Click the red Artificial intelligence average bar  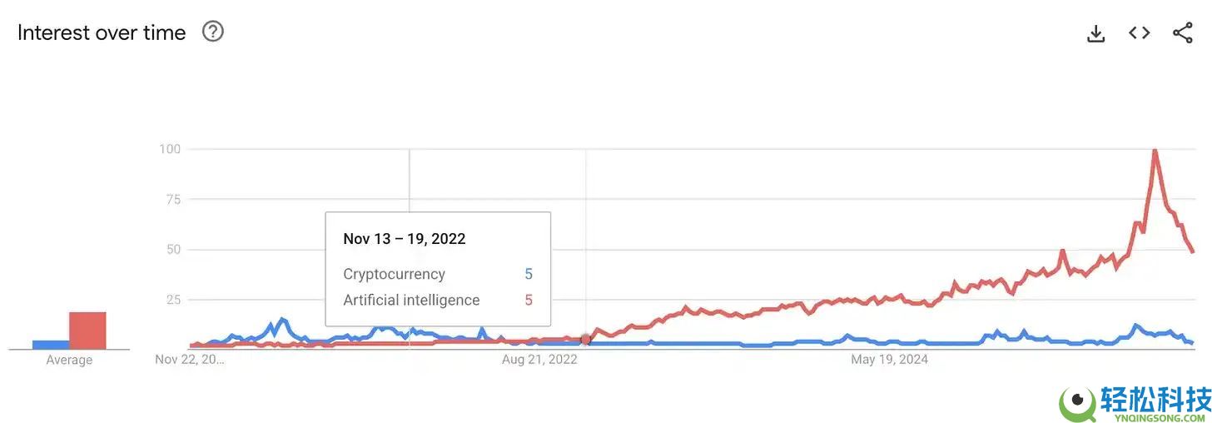[87, 331]
